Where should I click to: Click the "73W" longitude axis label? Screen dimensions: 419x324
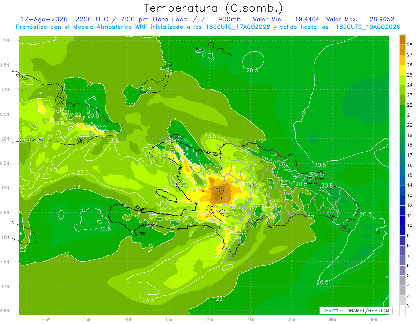pyautogui.click(x=169, y=319)
